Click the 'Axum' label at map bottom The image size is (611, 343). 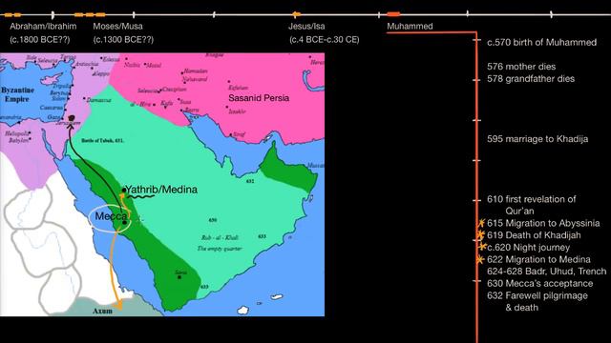(x=102, y=312)
